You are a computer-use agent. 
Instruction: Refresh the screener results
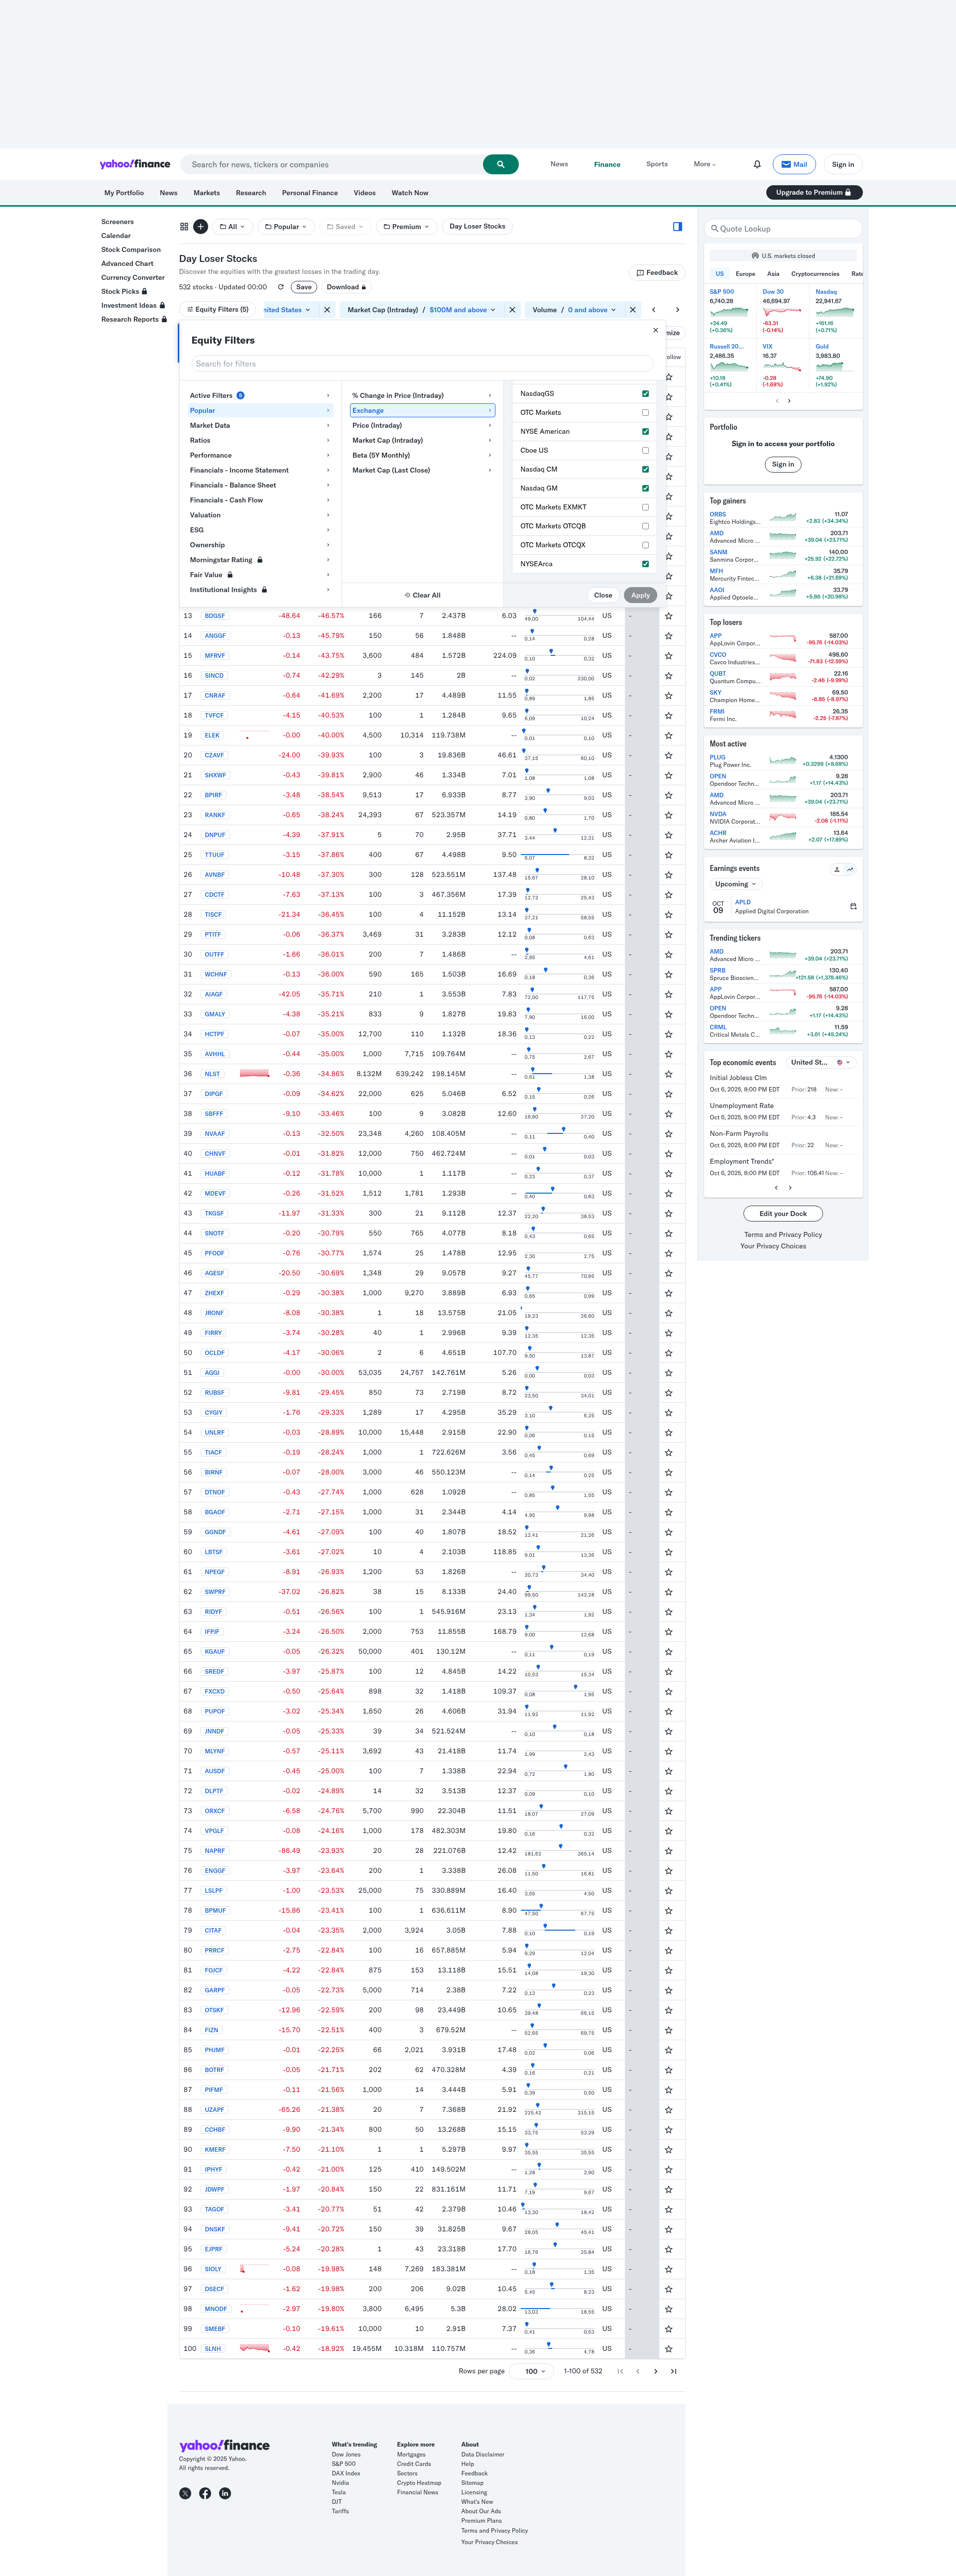click(x=280, y=287)
